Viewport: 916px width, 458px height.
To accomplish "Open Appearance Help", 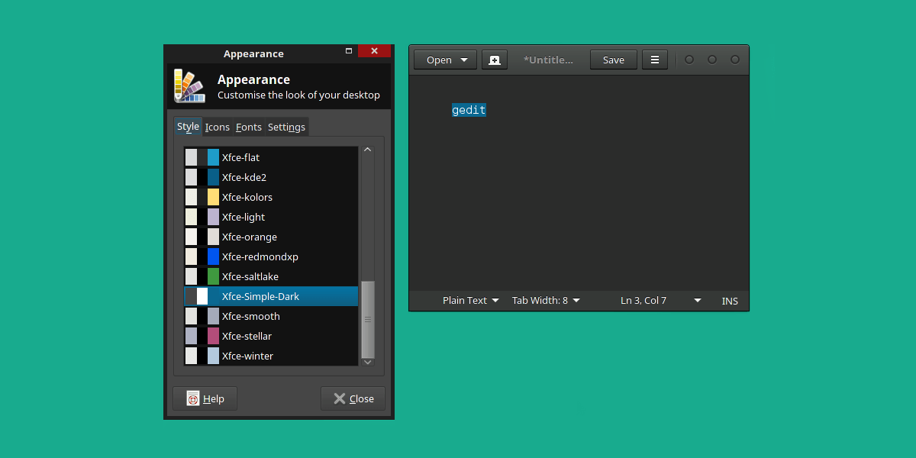I will [x=205, y=398].
